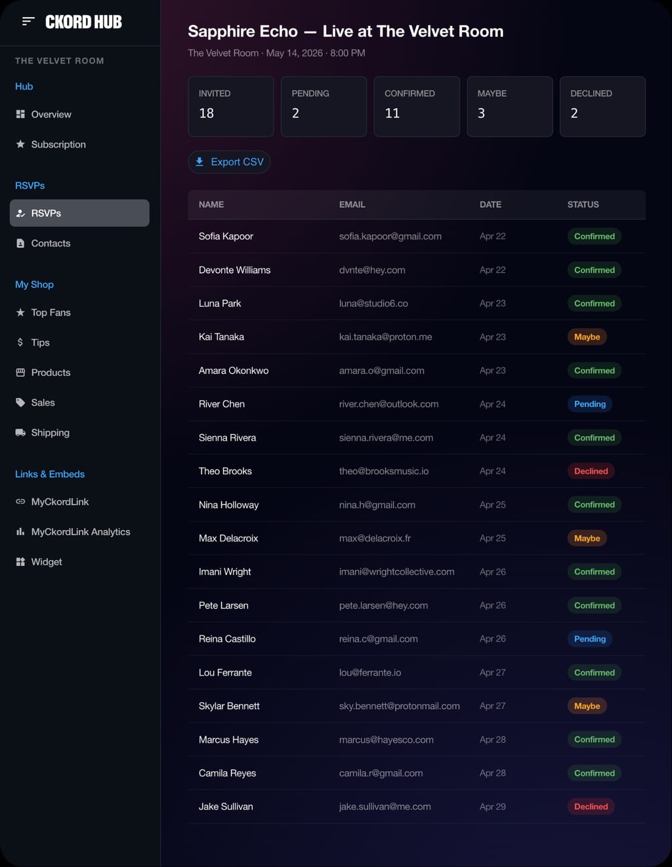
Task: Click the Declined 2 stat card
Action: coord(602,107)
